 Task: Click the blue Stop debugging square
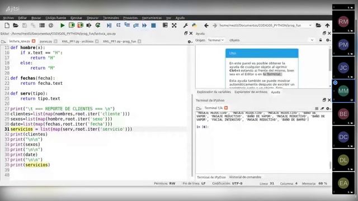click(153, 25)
